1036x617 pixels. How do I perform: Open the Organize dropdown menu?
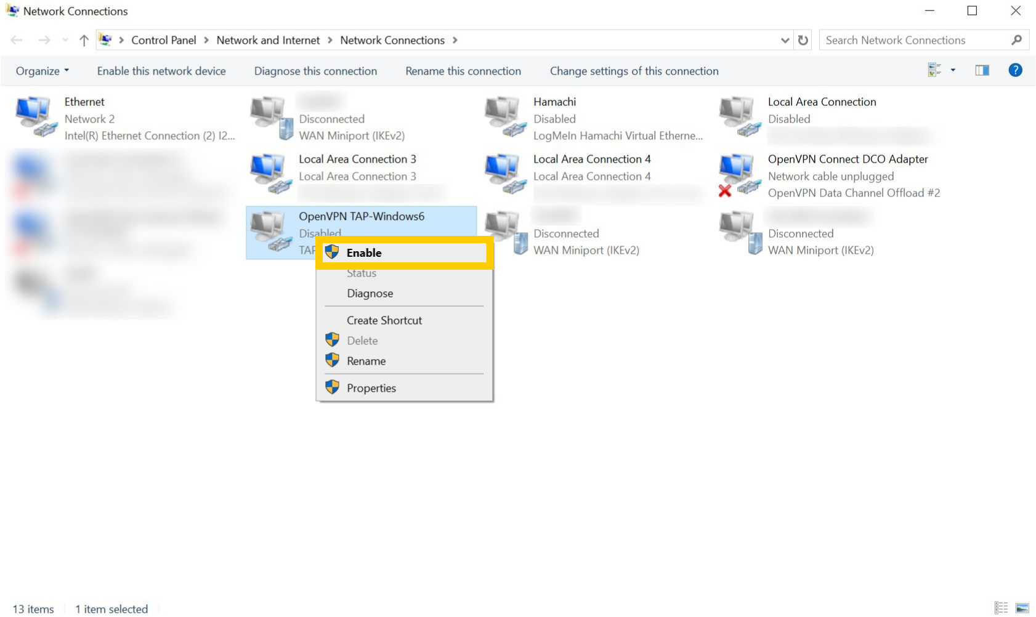pyautogui.click(x=42, y=71)
